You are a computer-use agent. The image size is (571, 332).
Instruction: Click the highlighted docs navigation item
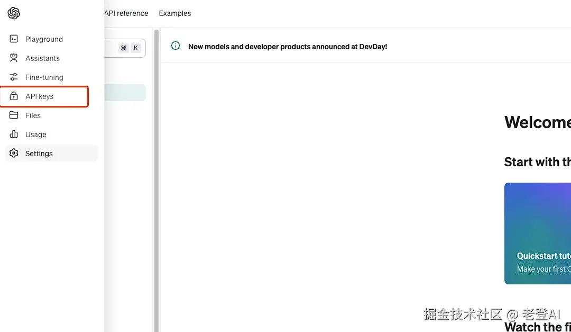(x=125, y=93)
